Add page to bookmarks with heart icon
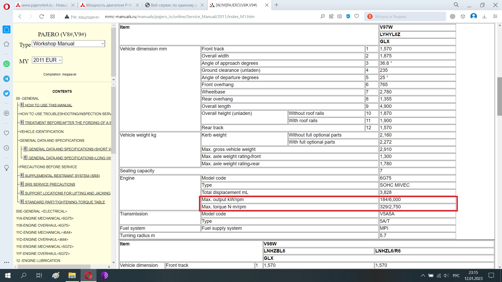Image resolution: width=502 pixels, height=282 pixels. pos(357,16)
